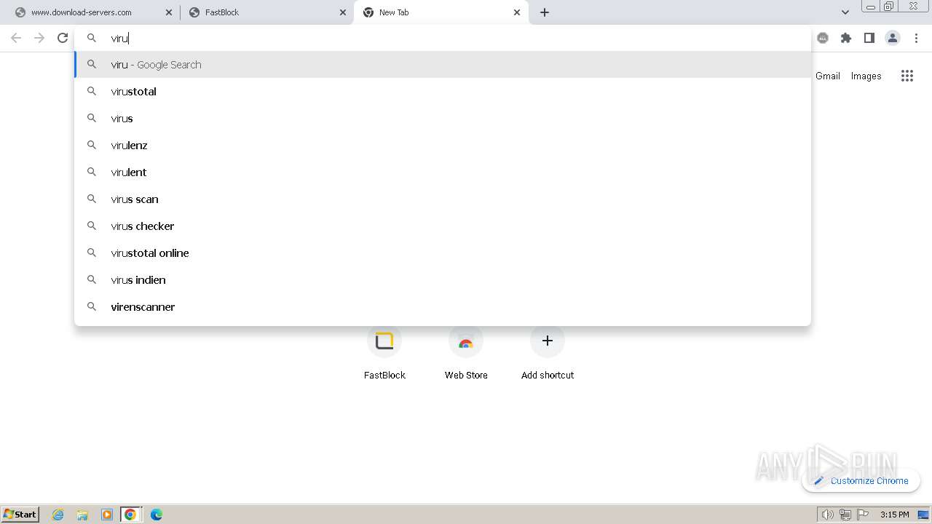
Task: Choose the 'virulent' suggestion
Action: click(443, 172)
